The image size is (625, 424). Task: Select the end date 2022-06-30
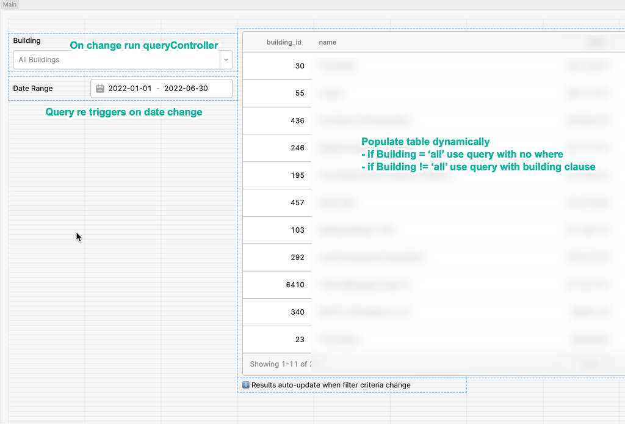coord(186,89)
